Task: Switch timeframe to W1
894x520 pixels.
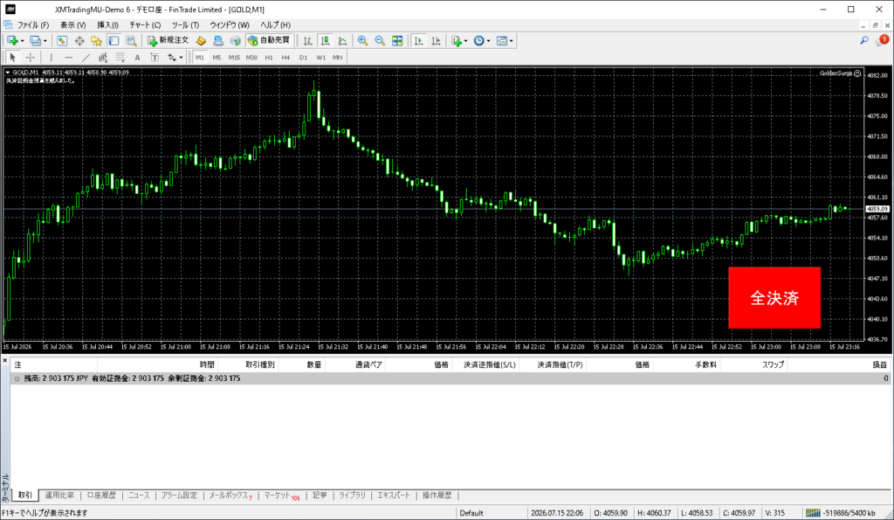Action: pos(321,57)
